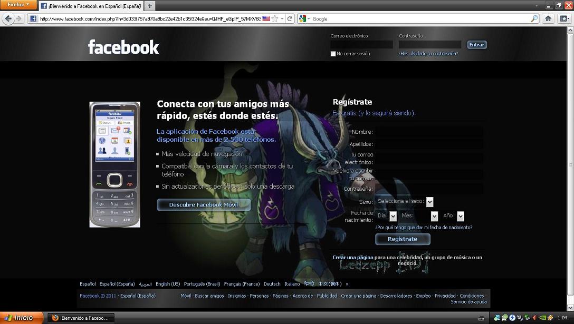The height and width of the screenshot is (324, 574).
Task: Click the green Regístrate button
Action: tap(403, 239)
